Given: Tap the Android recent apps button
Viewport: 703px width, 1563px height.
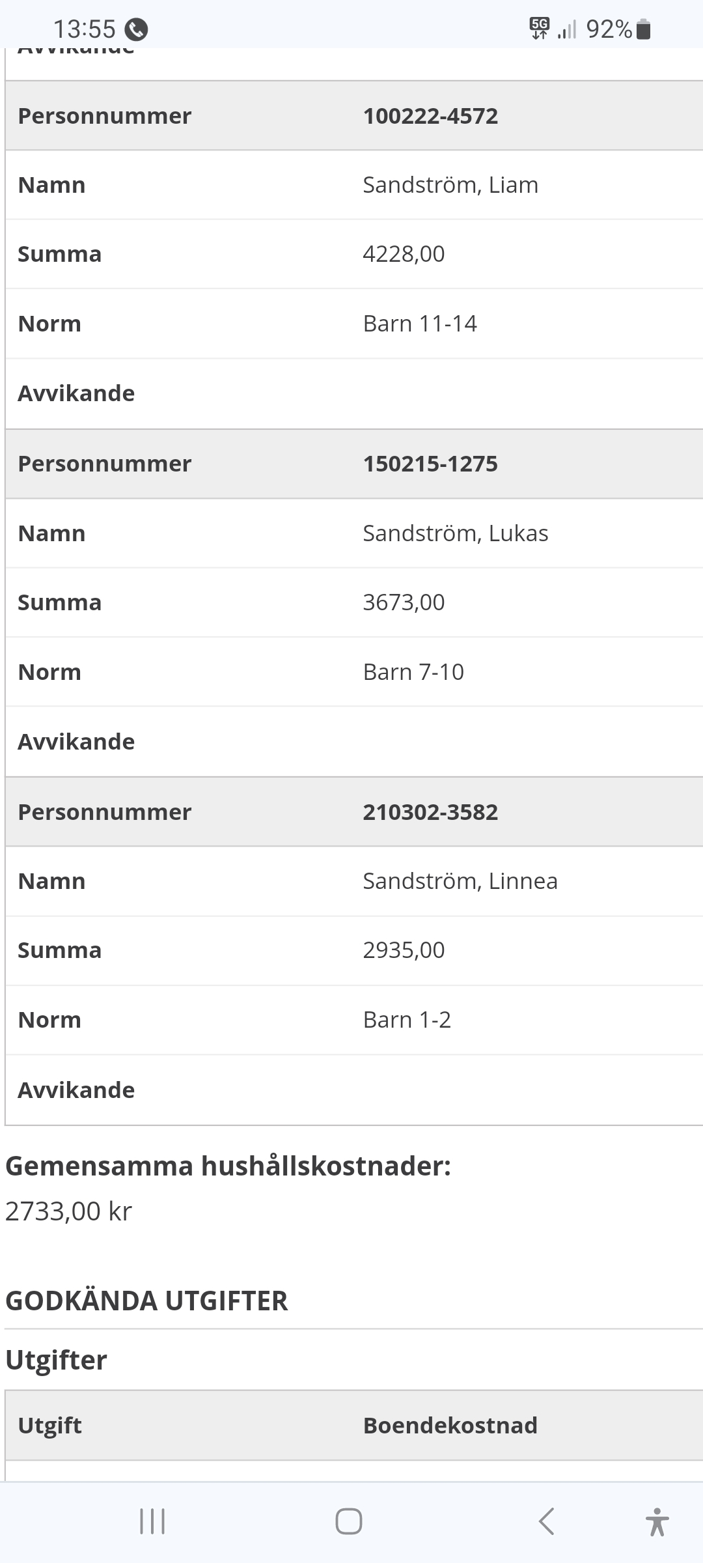Looking at the screenshot, I should tap(152, 1522).
